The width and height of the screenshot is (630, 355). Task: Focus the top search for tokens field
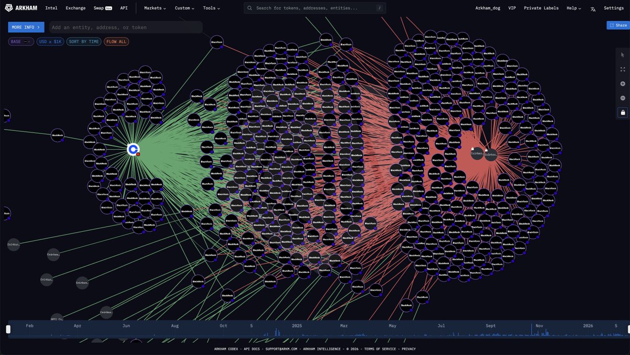click(315, 8)
